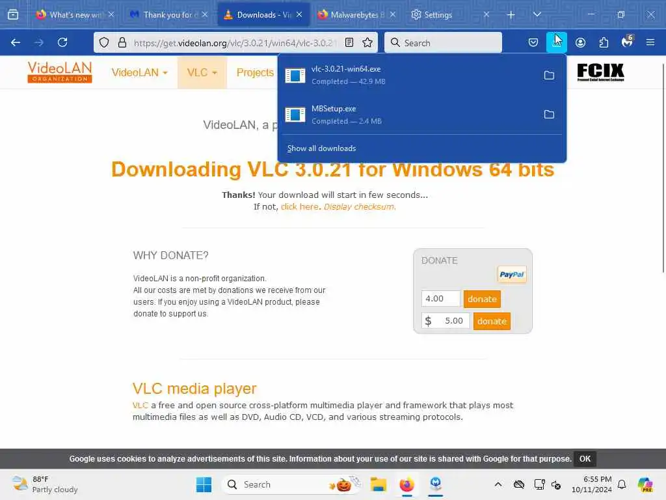List all tabs using the chevron

pyautogui.click(x=537, y=15)
